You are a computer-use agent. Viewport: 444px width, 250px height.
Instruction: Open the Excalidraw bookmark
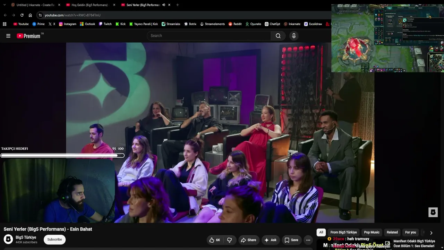313,24
